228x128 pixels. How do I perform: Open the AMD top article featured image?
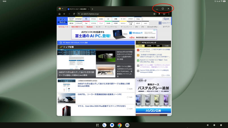pos(76,63)
